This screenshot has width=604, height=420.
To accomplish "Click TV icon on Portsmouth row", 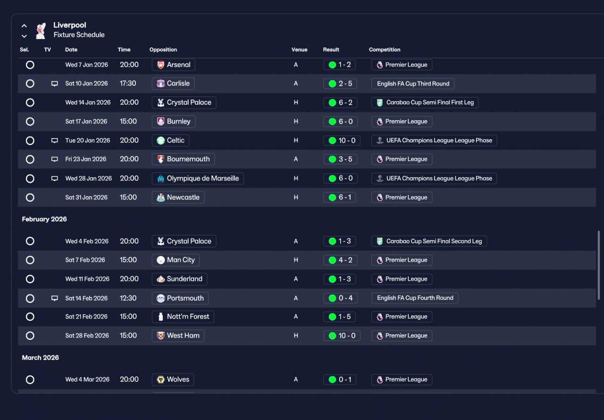I will point(55,298).
